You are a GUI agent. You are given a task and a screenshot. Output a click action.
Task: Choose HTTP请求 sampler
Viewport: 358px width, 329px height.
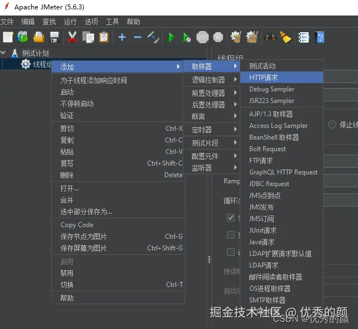coord(282,78)
